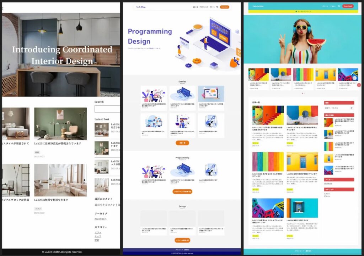Click the red アーカイブ heading bar on the Colorful Site
This screenshot has height=256, width=364.
tap(339, 179)
